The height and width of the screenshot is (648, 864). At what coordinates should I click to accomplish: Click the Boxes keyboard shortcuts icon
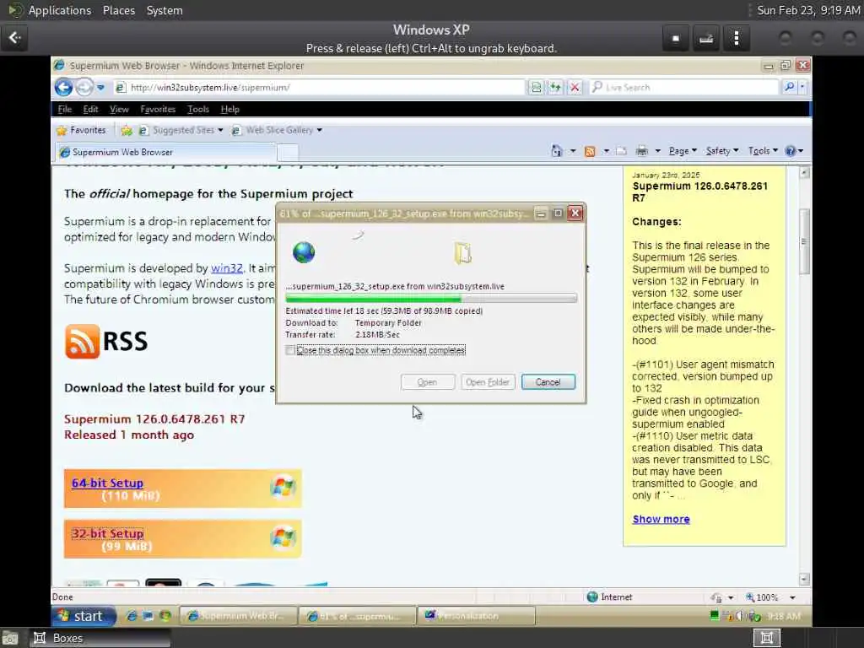point(706,38)
